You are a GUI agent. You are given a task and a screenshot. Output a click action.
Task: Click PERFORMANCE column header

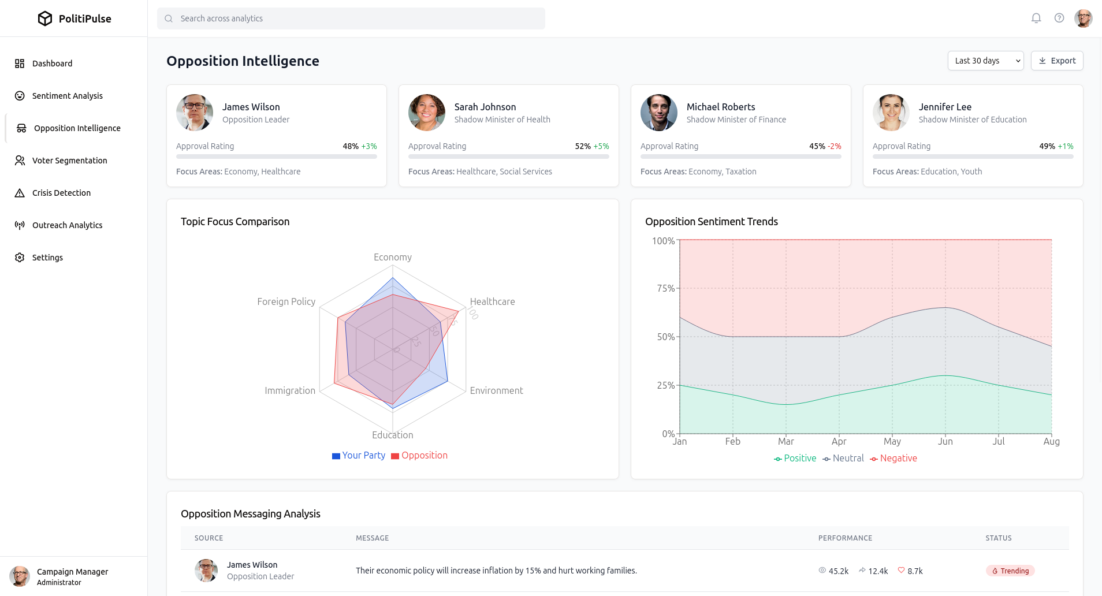845,538
